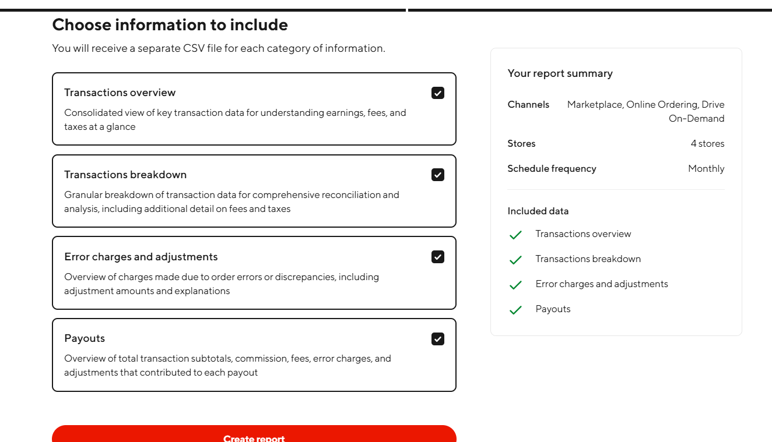Click the Choose information to include heading
Image resolution: width=772 pixels, height=442 pixels.
click(170, 25)
